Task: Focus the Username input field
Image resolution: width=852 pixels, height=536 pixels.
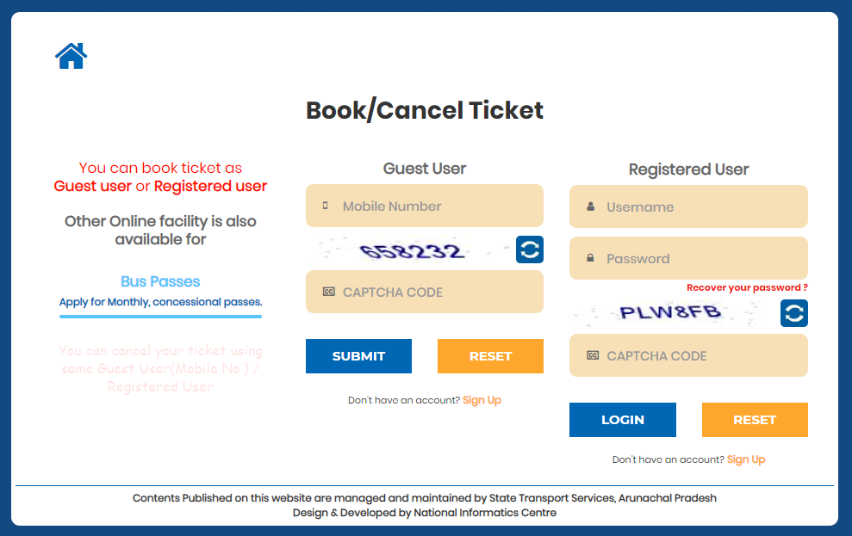Action: pos(700,207)
